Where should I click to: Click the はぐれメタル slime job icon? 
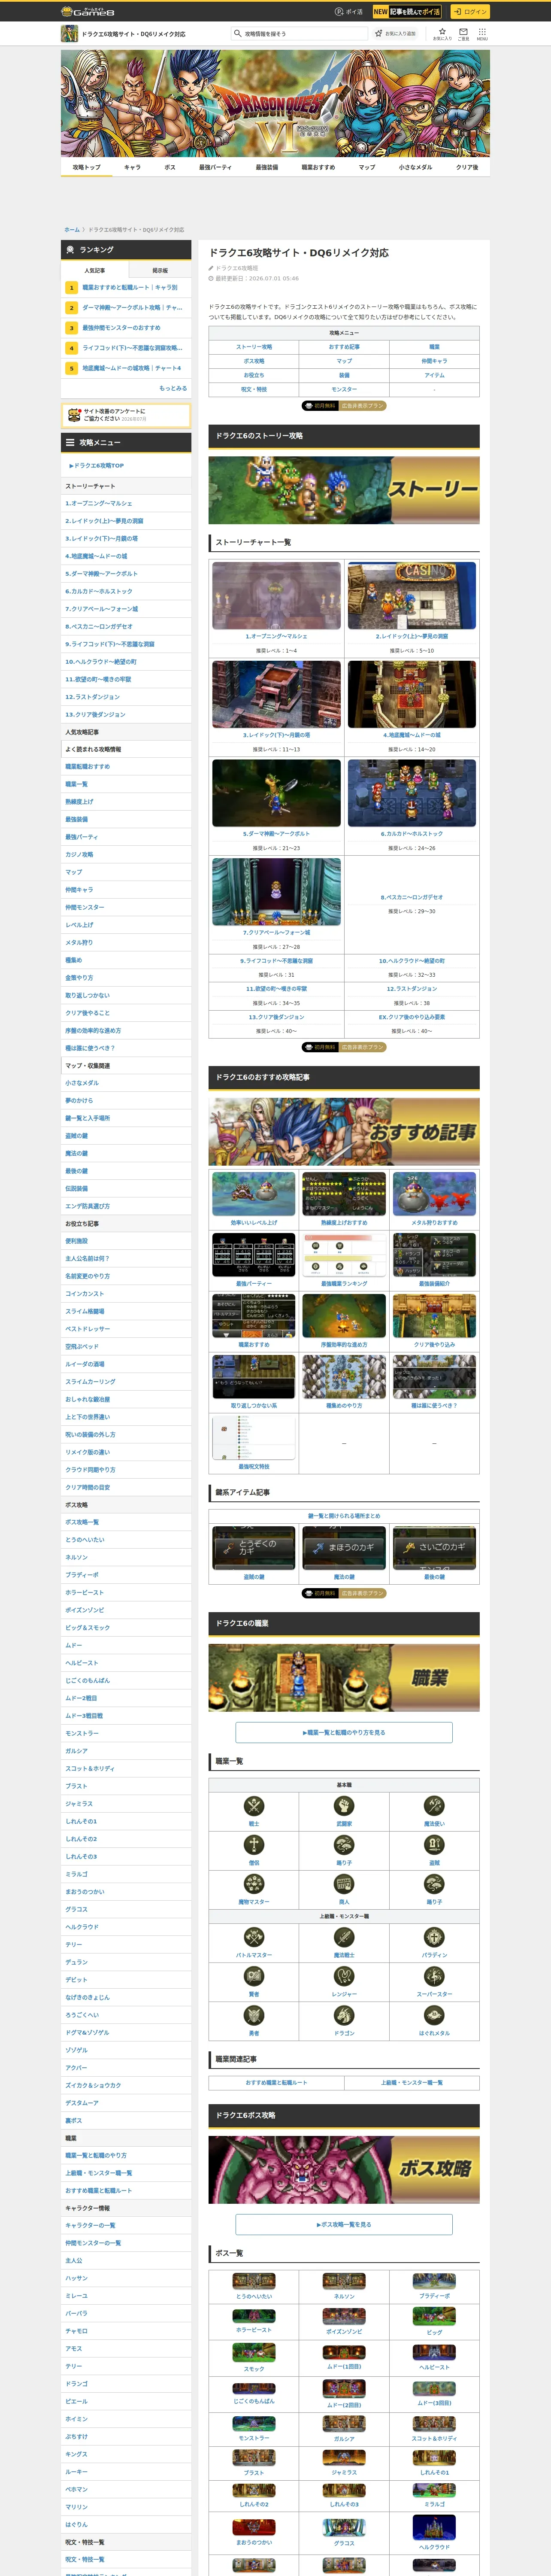tap(434, 2015)
